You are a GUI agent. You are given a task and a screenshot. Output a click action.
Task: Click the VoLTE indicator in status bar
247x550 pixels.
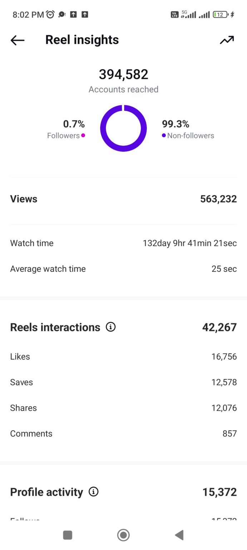point(174,14)
